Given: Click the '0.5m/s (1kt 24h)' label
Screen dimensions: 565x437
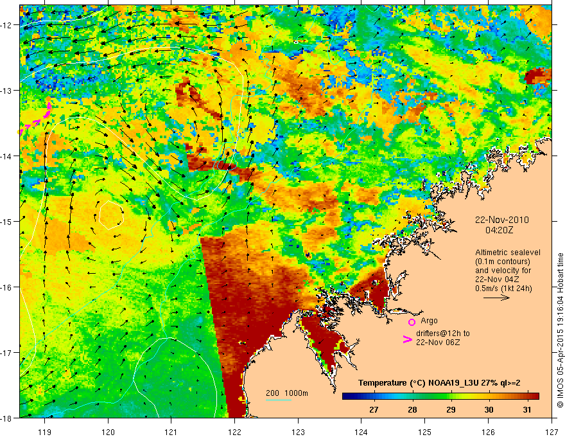Looking at the screenshot, I should pyautogui.click(x=504, y=289).
